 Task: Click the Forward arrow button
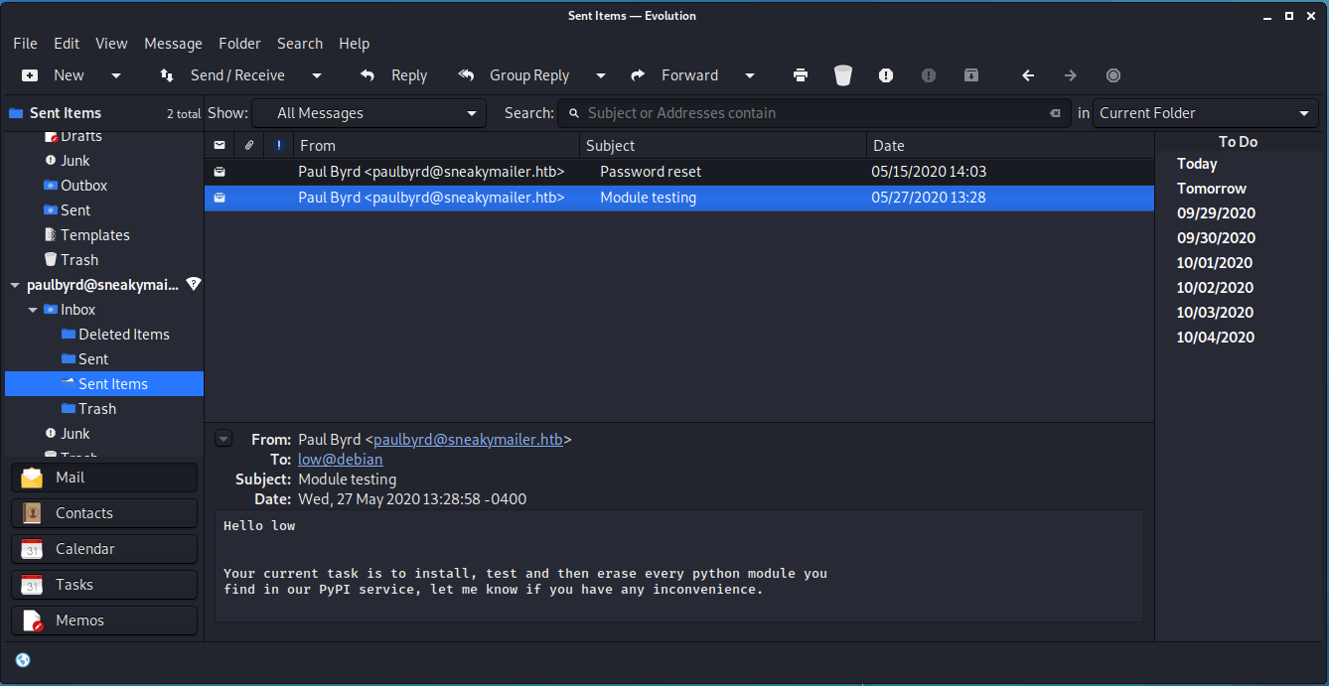pos(676,75)
